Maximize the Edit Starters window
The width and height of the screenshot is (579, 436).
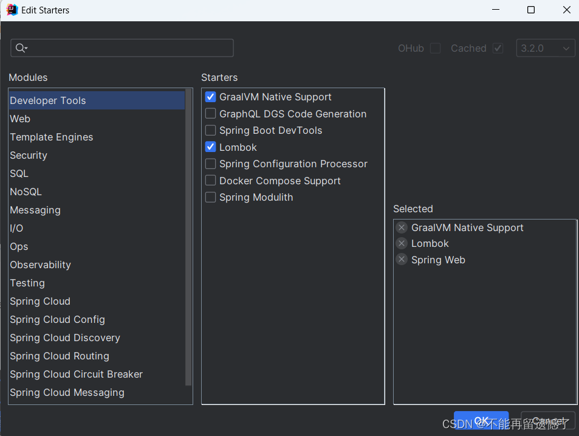[531, 10]
